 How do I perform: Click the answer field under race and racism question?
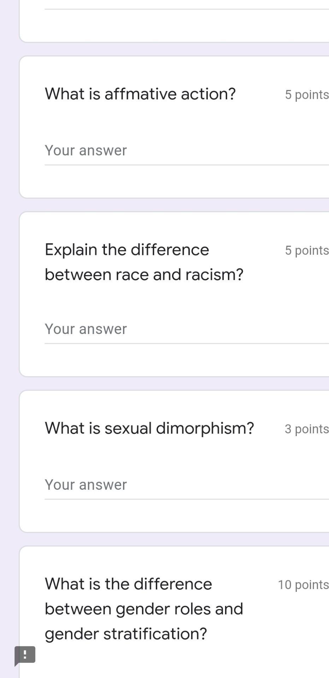[141, 329]
